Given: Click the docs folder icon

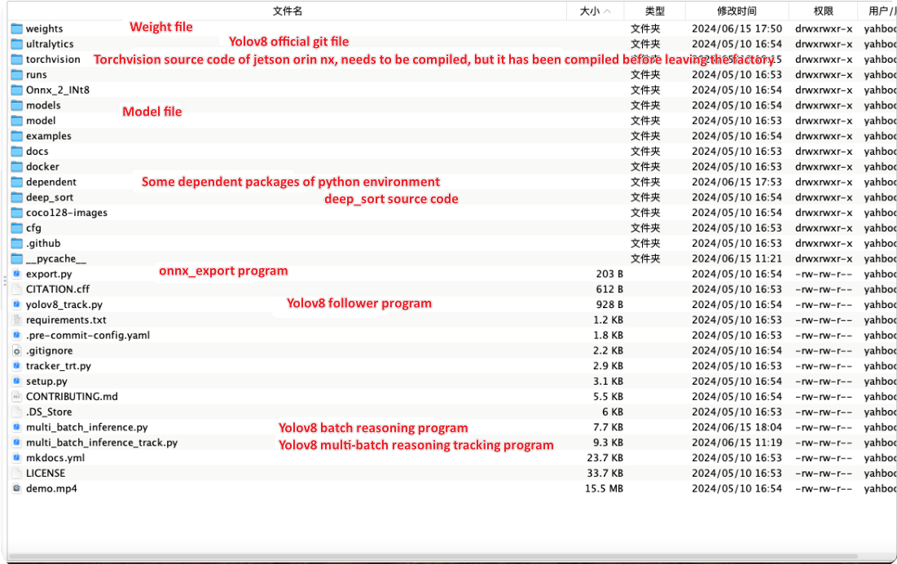Looking at the screenshot, I should click(x=16, y=152).
